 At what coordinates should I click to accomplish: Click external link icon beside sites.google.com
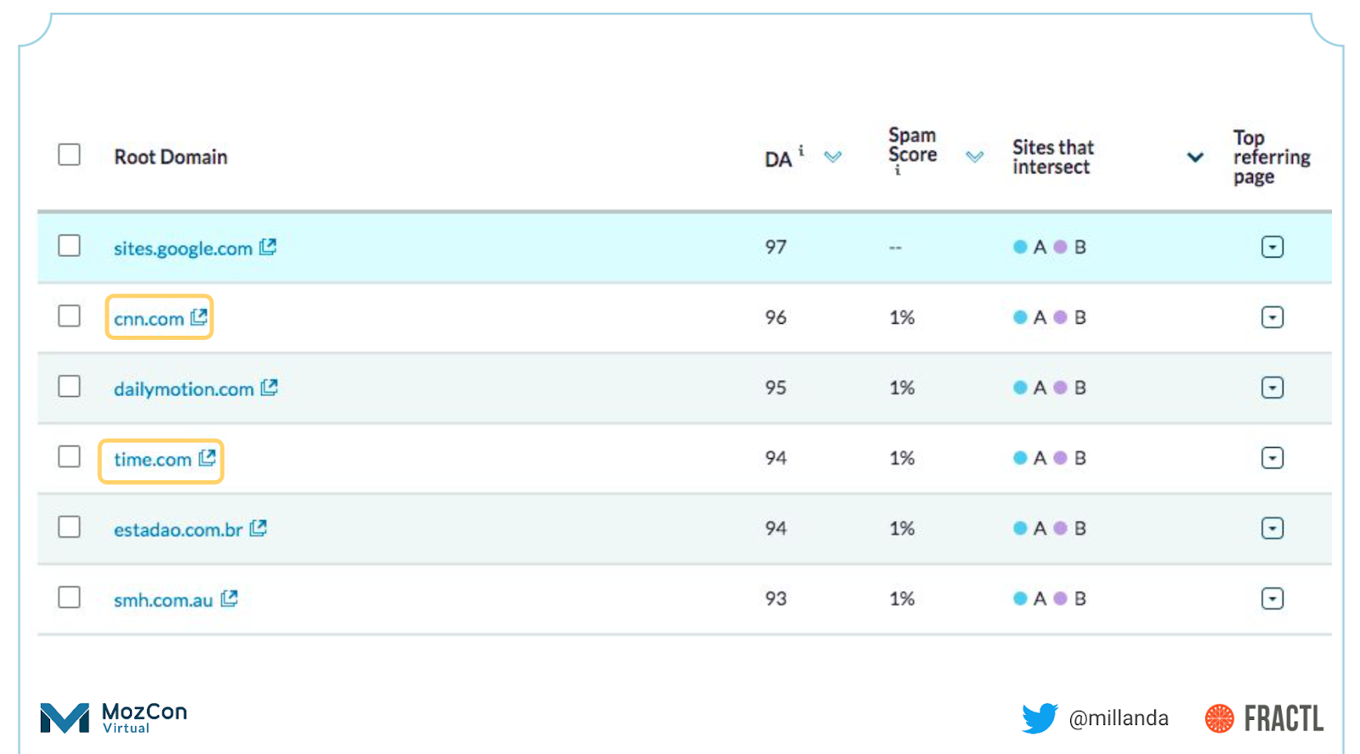(x=268, y=247)
